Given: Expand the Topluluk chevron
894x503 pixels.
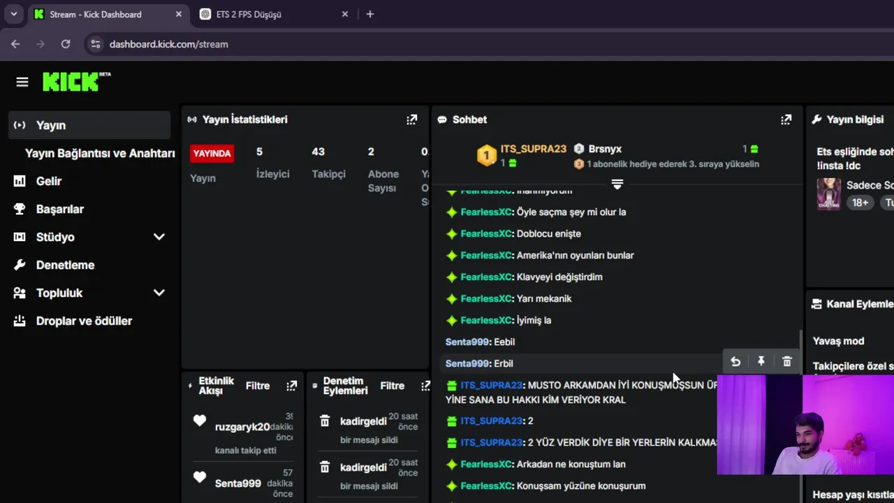Looking at the screenshot, I should [x=159, y=293].
